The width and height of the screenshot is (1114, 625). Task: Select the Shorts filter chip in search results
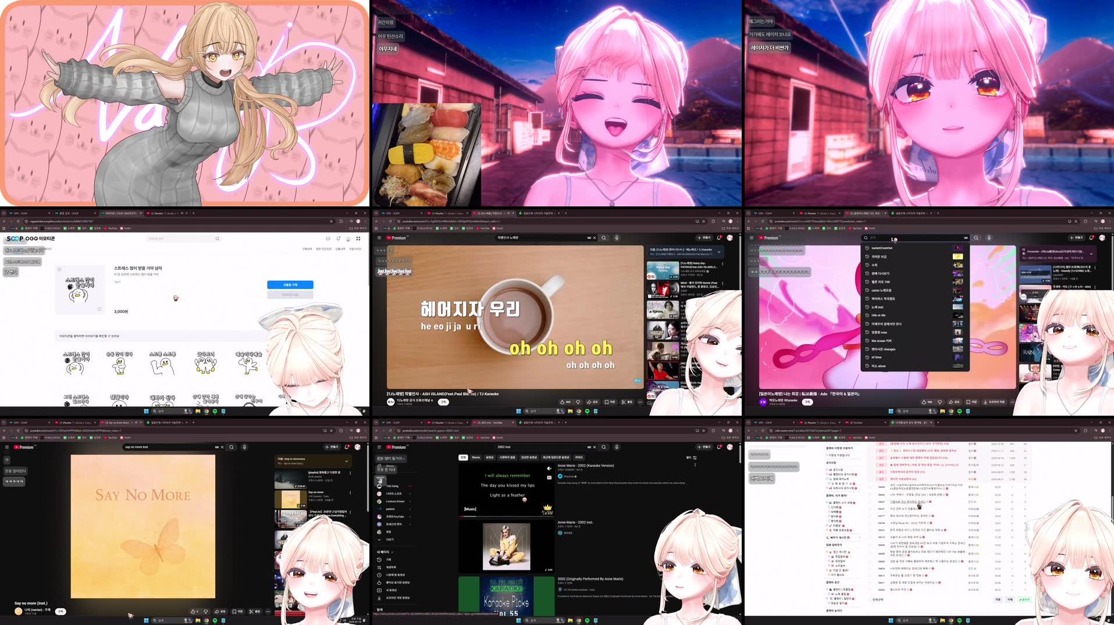click(476, 458)
